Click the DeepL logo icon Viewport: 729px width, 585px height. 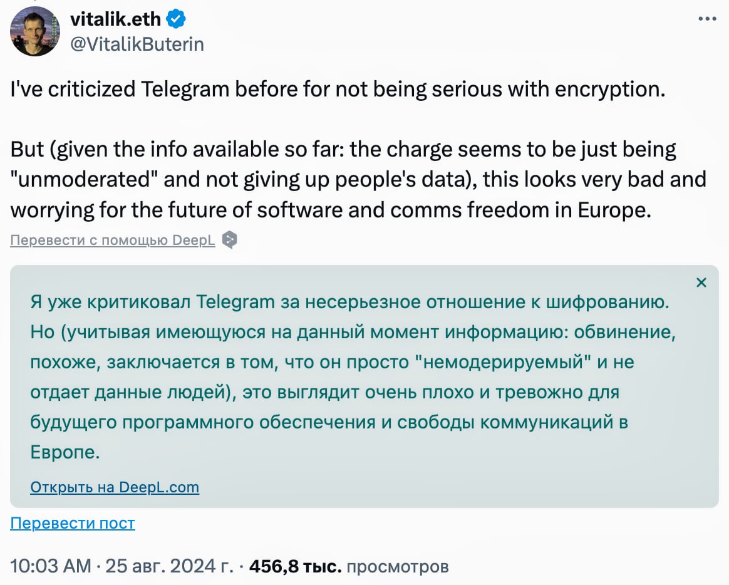tap(230, 240)
